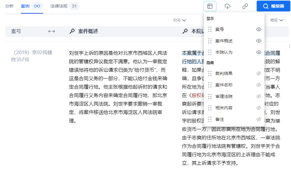Click the column width resize arrows icon

coord(51,31)
